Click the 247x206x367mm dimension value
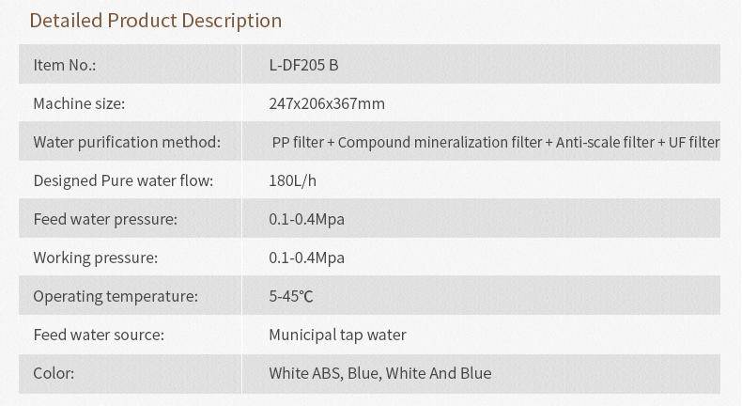Viewport: 742px width, 406px height. 327,103
